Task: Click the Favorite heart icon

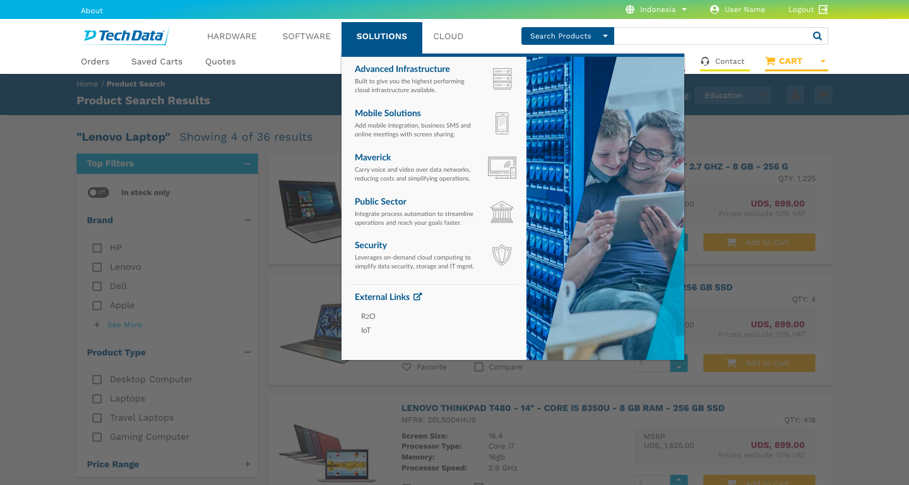Action: click(407, 366)
